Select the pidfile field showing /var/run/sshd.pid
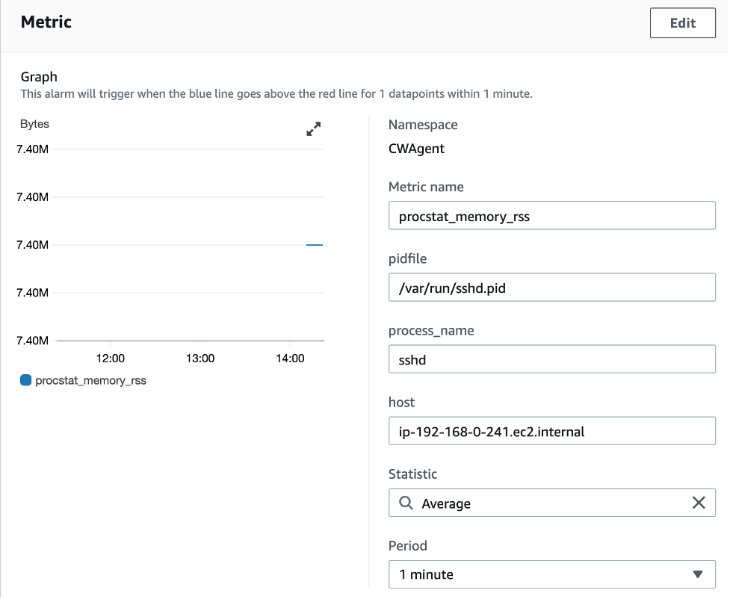 pos(552,287)
